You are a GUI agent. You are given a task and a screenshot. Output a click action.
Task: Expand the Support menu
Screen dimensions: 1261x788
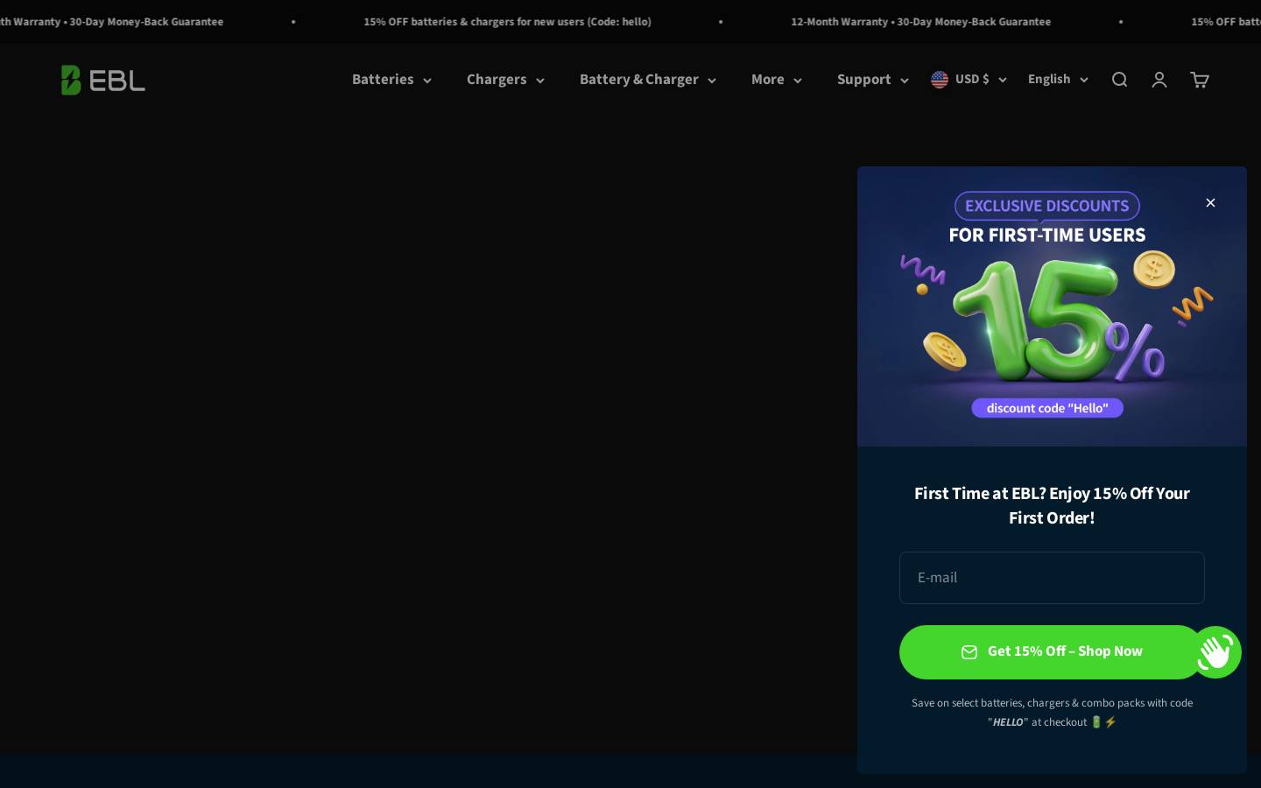(873, 80)
